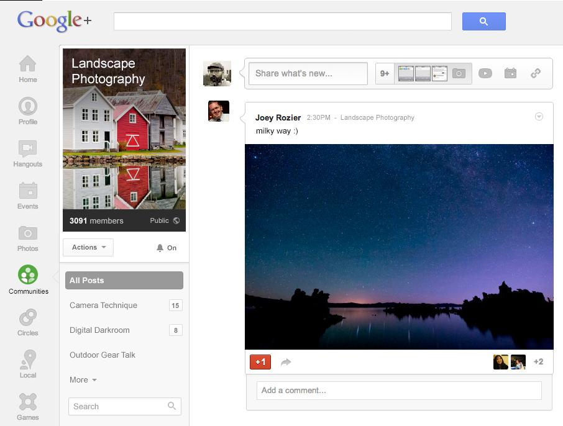Toggle the notifications bell On button
The width and height of the screenshot is (563, 426).
(167, 248)
